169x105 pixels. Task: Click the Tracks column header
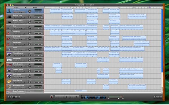[x=16, y=7]
